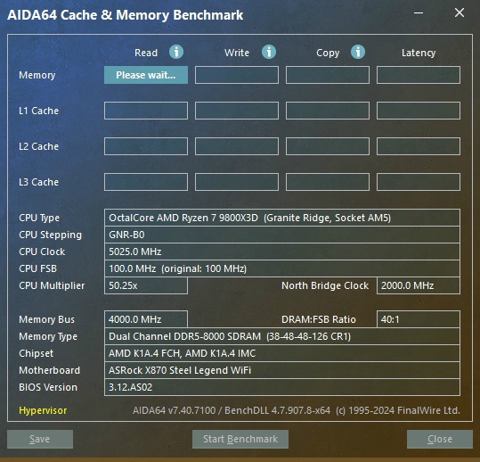Viewport: 480px width, 462px height.
Task: Click the Save button
Action: coord(40,439)
